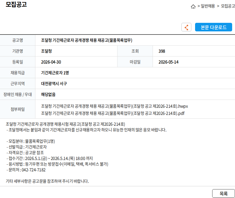Click the home icon in breadcrumb

(193, 7)
